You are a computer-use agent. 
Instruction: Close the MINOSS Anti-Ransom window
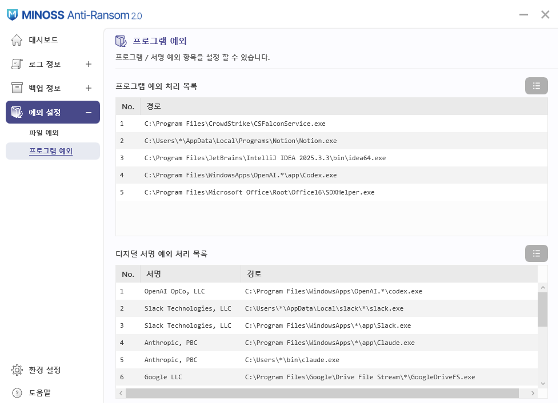click(546, 15)
